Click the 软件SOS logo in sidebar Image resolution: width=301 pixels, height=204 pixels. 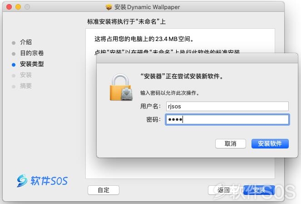(x=42, y=181)
